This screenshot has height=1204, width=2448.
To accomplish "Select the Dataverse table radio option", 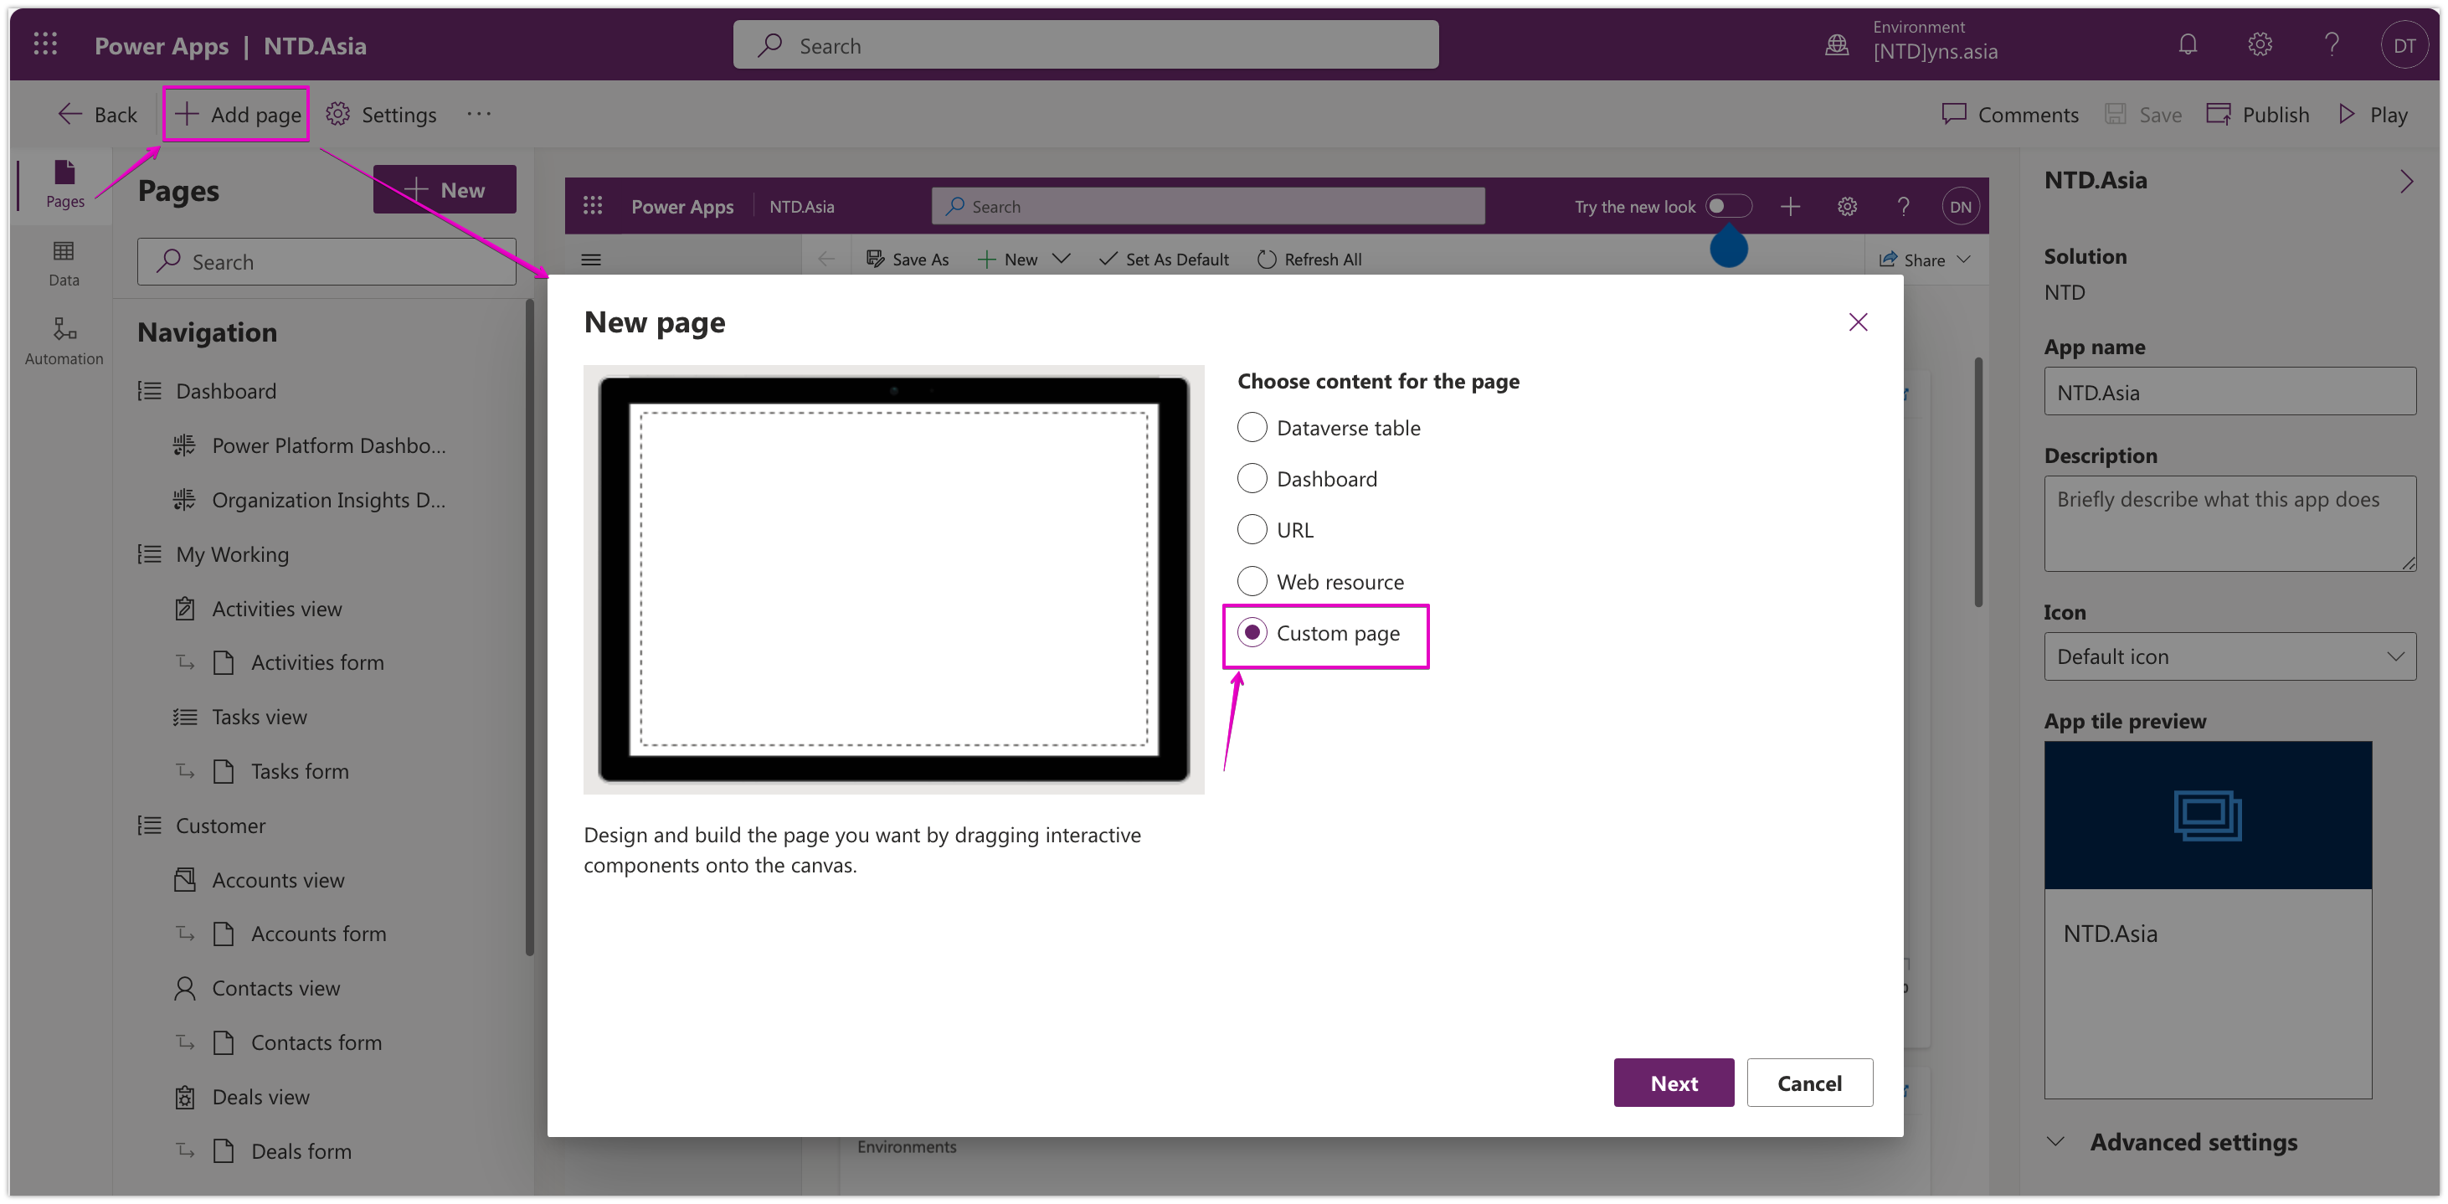I will click(1252, 428).
